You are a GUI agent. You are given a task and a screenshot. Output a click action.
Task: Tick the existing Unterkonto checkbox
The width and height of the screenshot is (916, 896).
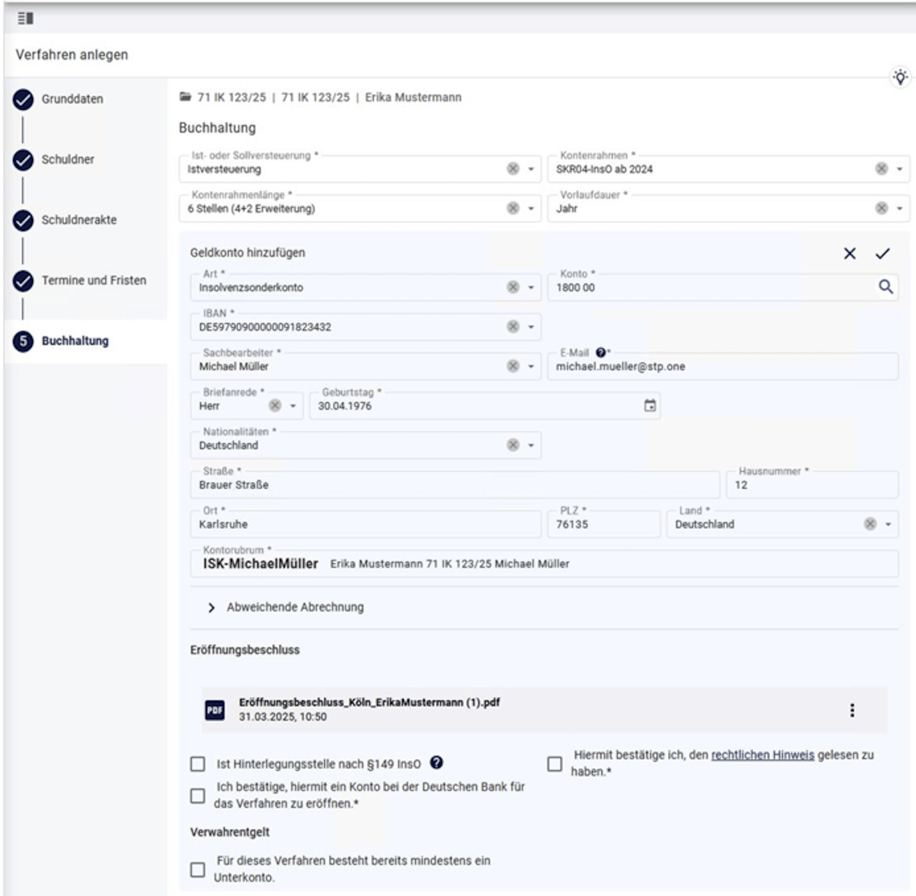pos(198,869)
